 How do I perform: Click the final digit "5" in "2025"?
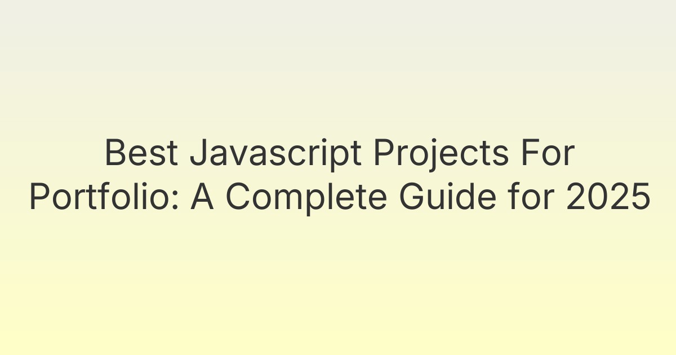point(640,199)
